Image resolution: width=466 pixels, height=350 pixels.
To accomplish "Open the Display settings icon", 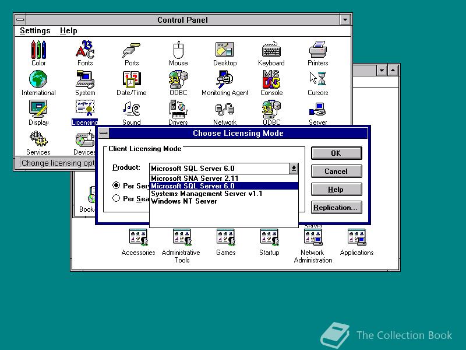I will tap(38, 113).
